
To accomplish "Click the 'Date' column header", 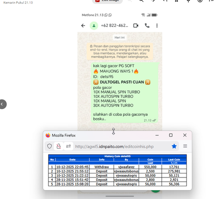I will [x=72, y=159].
